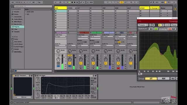Toggle track 6 activator button
Viewport: 187px width, 105px height.
coord(118,63)
